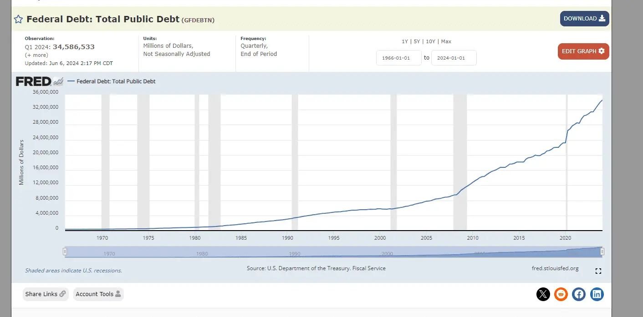
Task: Click the end date field 2024-01-01
Action: (454, 58)
